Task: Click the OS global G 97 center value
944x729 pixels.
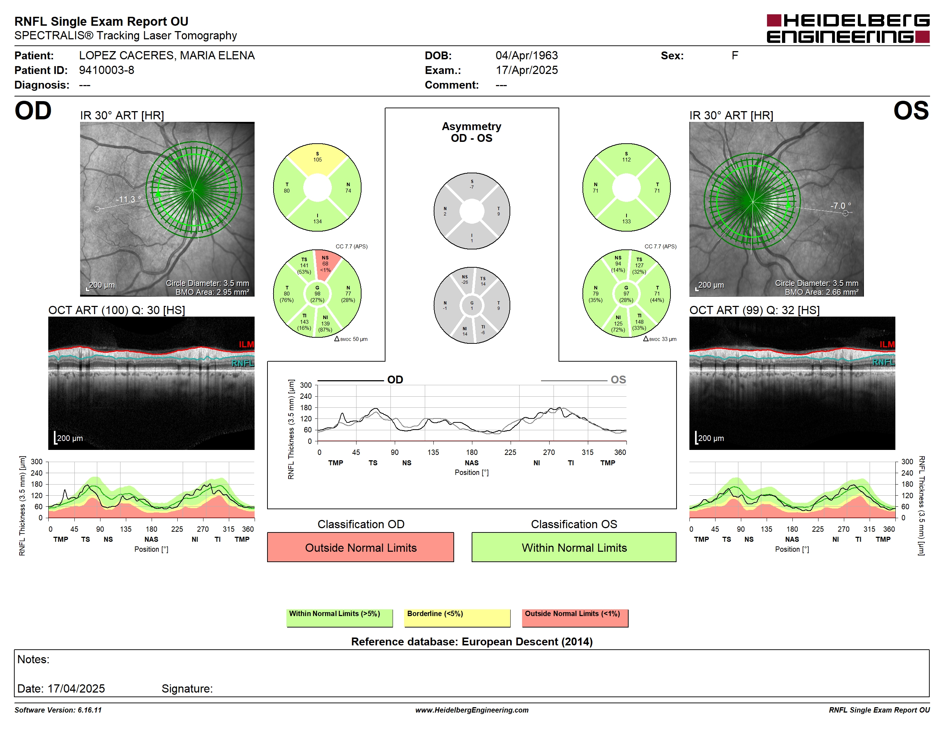Action: tap(626, 294)
